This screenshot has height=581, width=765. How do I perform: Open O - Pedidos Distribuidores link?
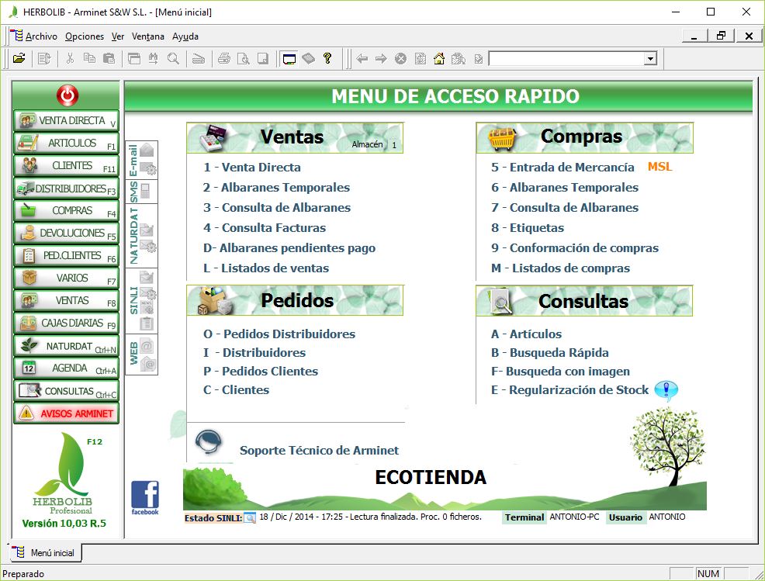[279, 334]
